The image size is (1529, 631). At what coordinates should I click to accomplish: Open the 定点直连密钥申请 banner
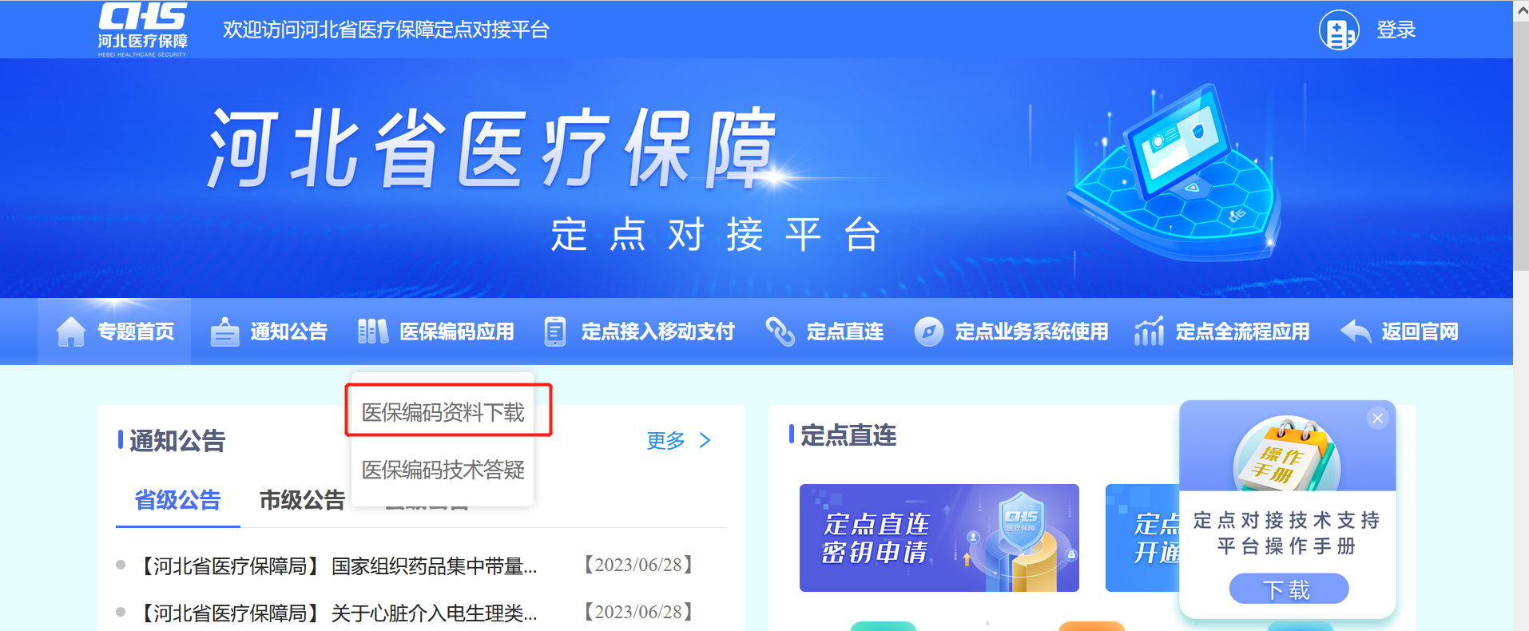coord(939,538)
